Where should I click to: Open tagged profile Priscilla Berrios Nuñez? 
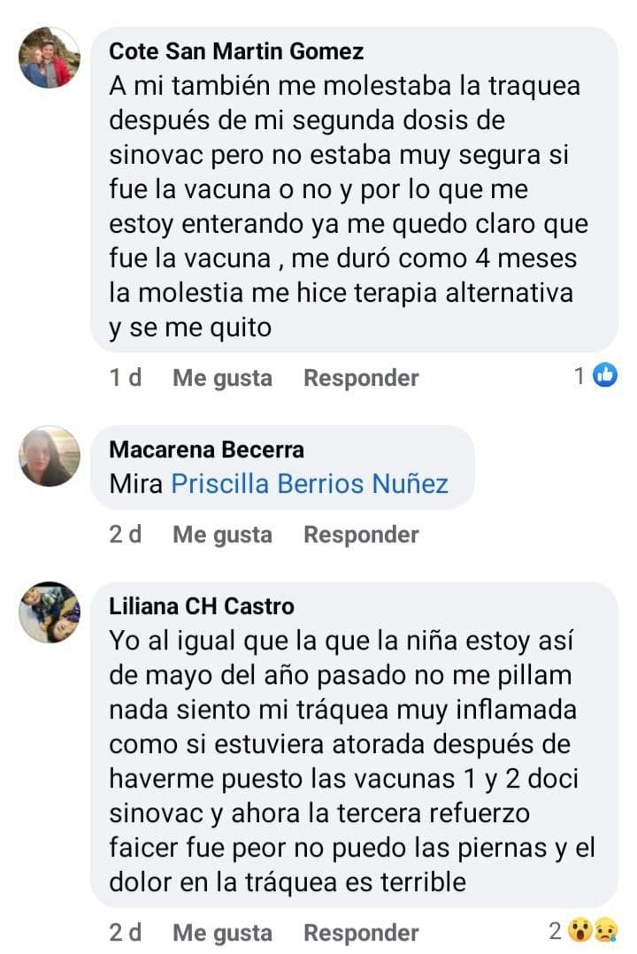310,484
